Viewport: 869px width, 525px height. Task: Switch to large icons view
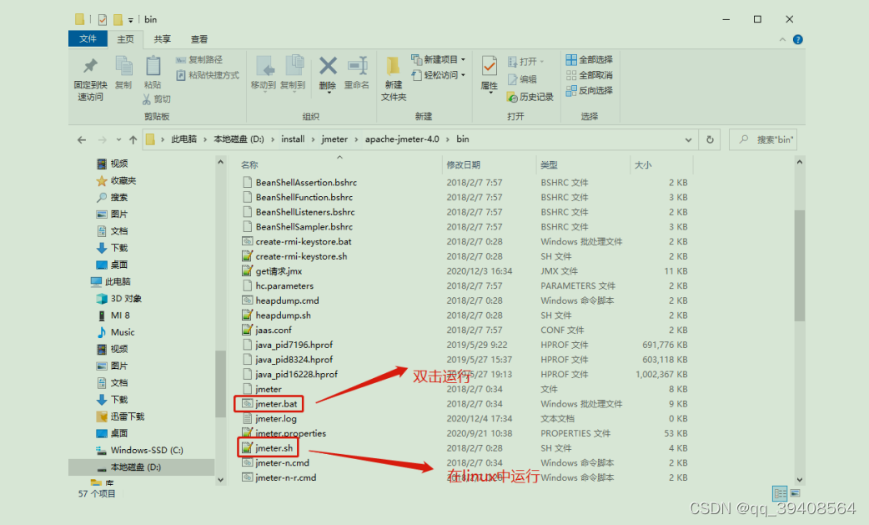tap(796, 492)
